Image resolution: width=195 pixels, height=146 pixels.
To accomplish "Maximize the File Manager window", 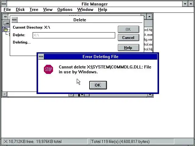I will pos(191,4).
